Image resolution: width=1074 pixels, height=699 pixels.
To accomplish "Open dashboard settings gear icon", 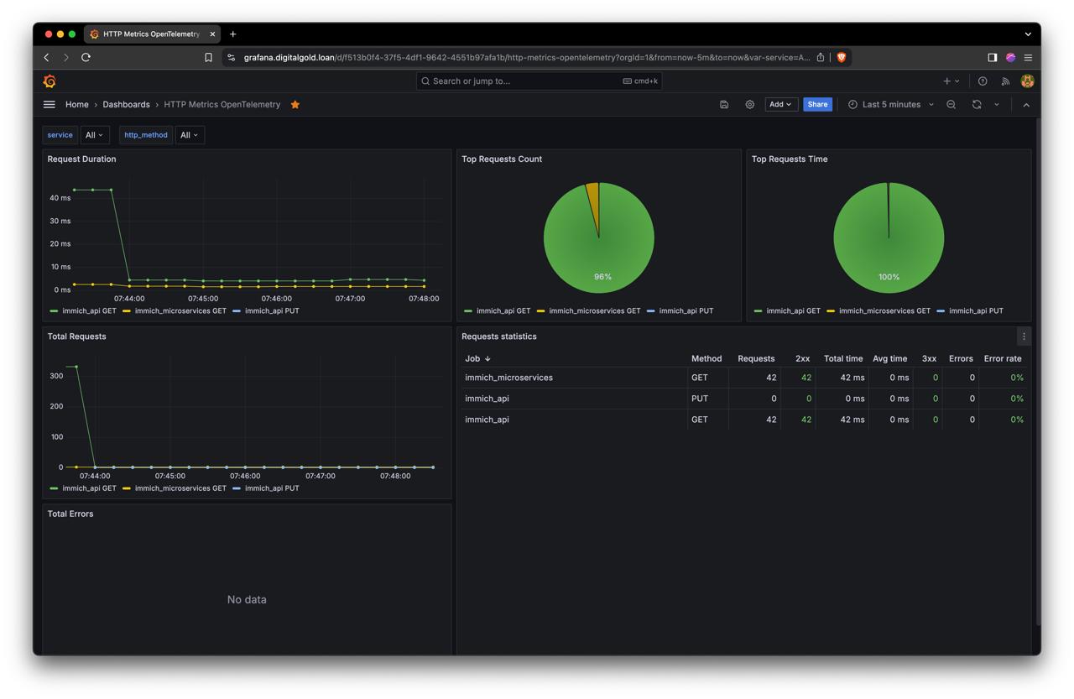I will (x=750, y=105).
